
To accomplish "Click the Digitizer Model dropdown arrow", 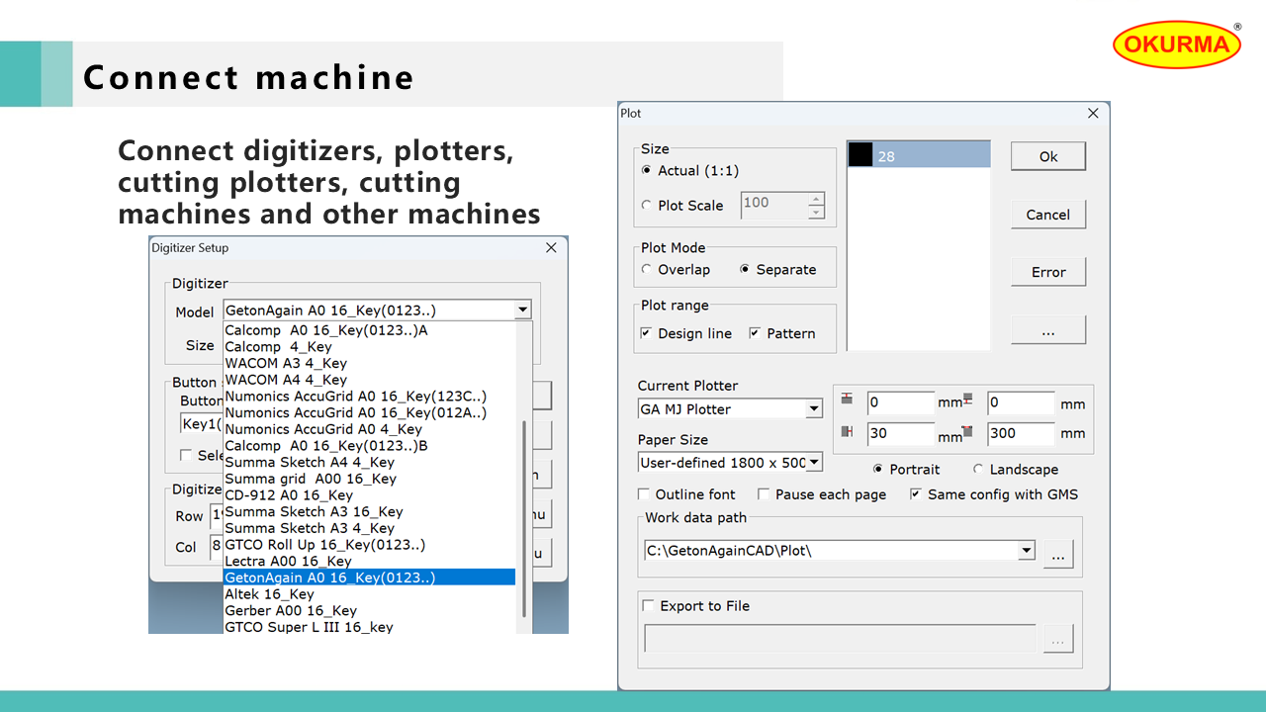I will (x=522, y=311).
